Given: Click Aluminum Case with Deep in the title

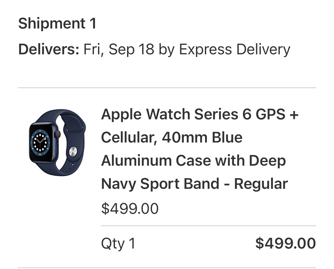Looking at the screenshot, I should point(193,160).
